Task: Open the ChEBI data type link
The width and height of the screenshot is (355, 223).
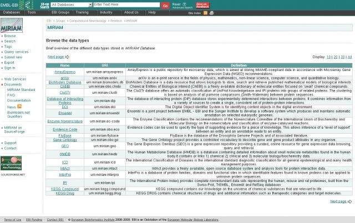Action: 65,86
